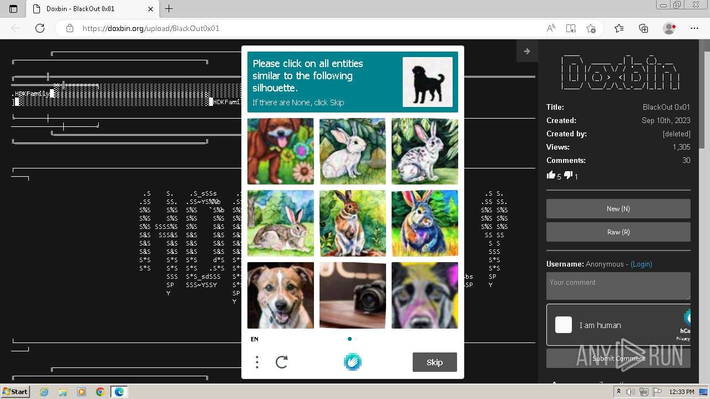710x399 pixels.
Task: Click the address bar URL
Action: point(151,28)
